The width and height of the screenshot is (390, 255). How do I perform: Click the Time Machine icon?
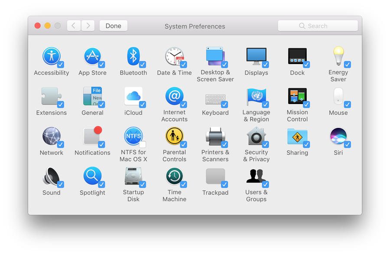(x=174, y=176)
